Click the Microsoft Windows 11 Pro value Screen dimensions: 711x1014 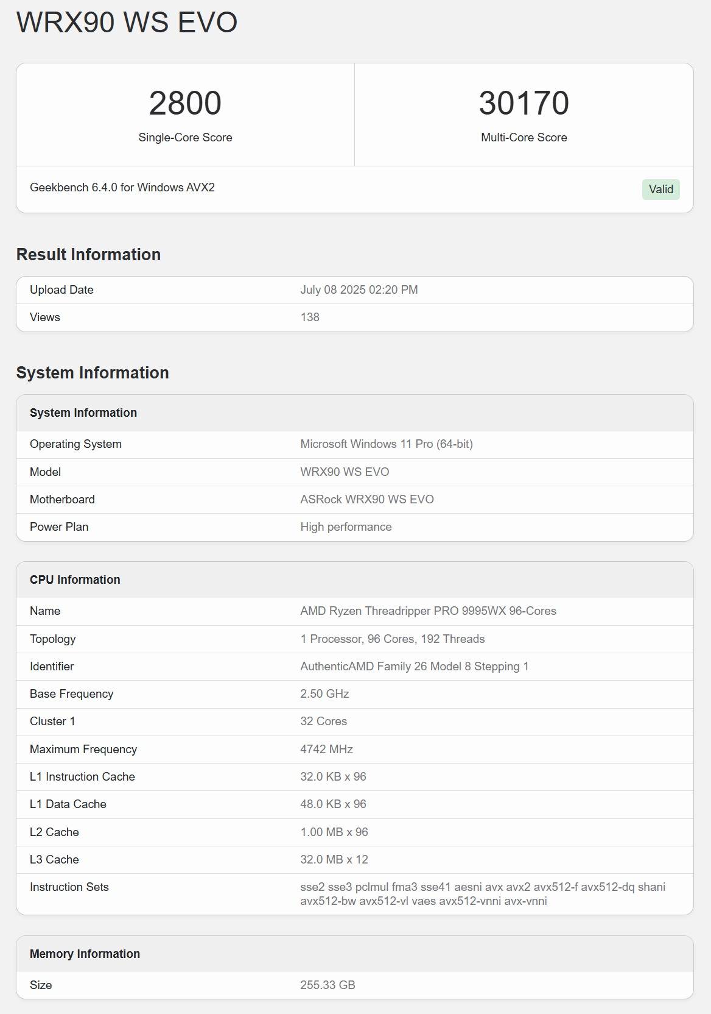[x=386, y=444]
